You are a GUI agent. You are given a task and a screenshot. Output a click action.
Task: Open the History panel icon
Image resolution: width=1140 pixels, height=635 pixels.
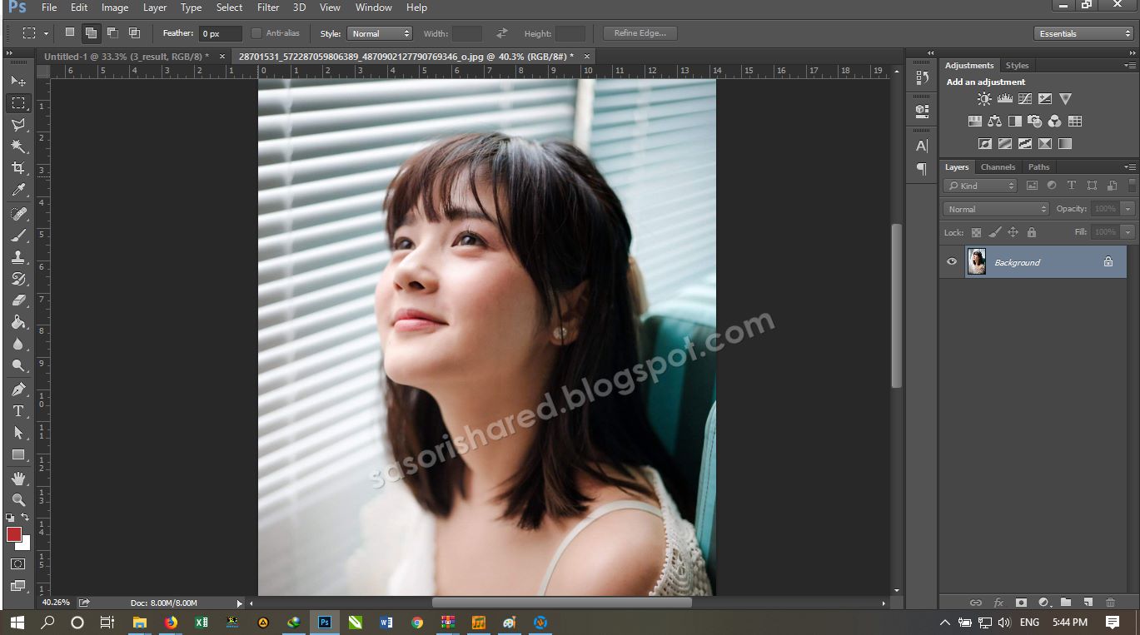(922, 77)
